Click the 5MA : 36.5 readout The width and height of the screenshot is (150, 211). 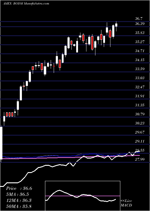pos(17,194)
